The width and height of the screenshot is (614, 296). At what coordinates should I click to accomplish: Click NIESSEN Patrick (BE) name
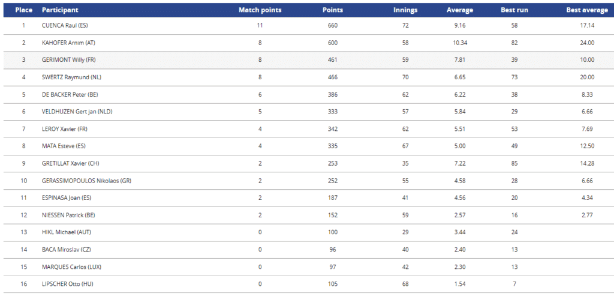pos(68,215)
